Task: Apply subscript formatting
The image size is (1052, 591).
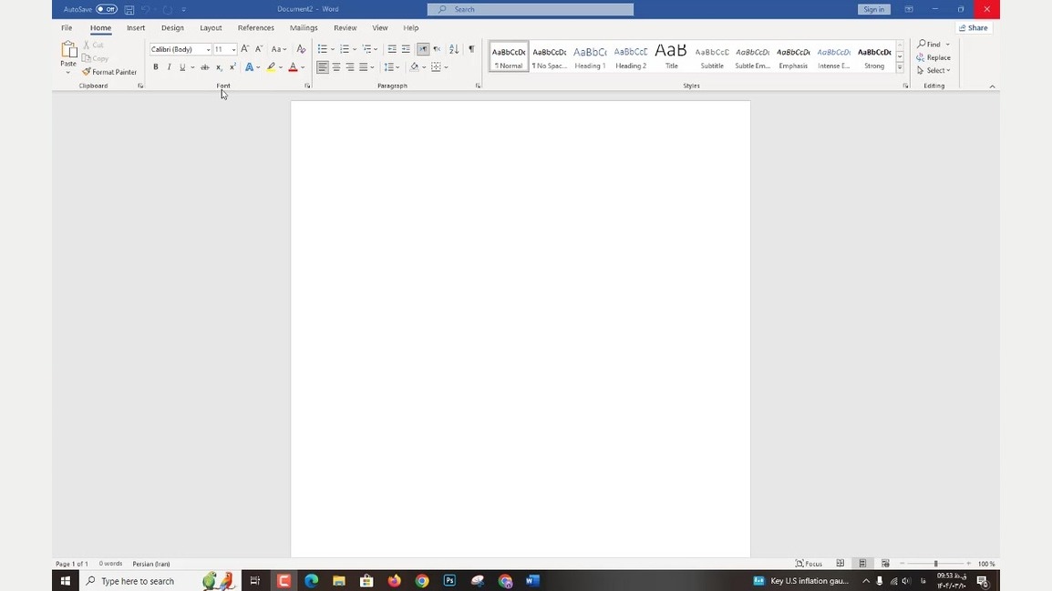Action: point(219,67)
